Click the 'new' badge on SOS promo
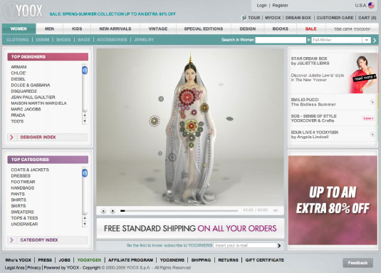 pos(368,118)
